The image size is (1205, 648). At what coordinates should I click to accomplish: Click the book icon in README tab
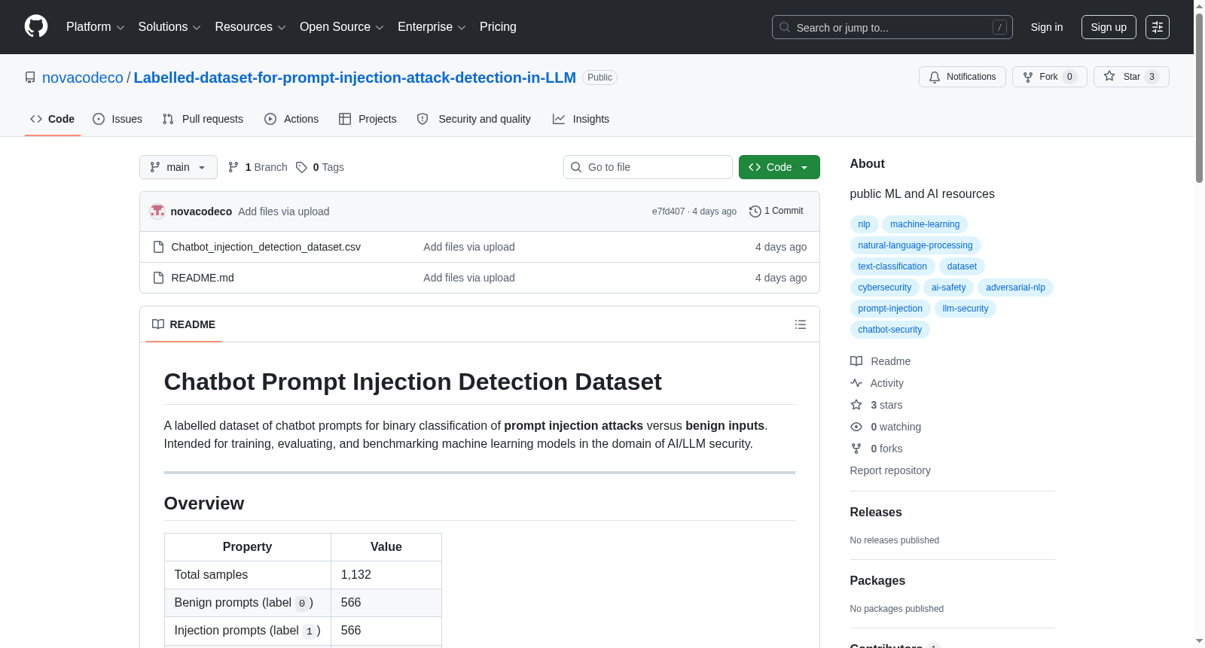(x=158, y=324)
